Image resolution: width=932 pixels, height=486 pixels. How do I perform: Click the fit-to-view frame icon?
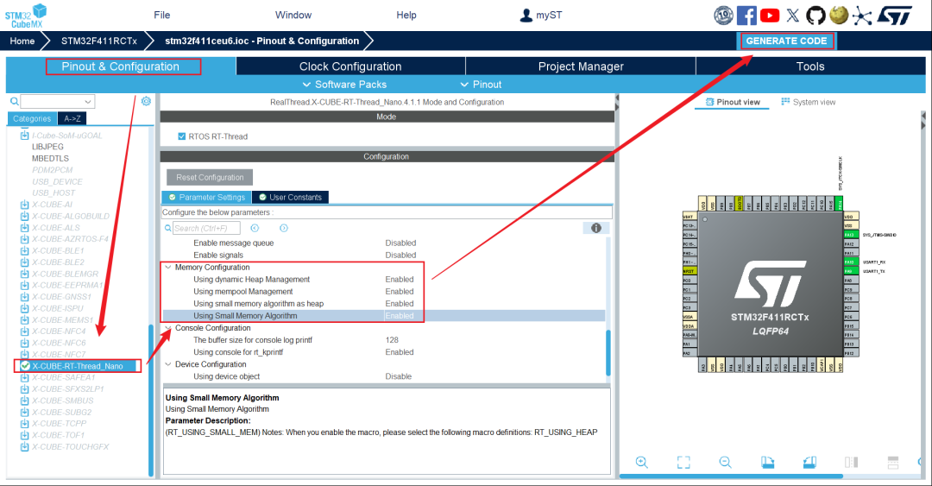pos(683,462)
